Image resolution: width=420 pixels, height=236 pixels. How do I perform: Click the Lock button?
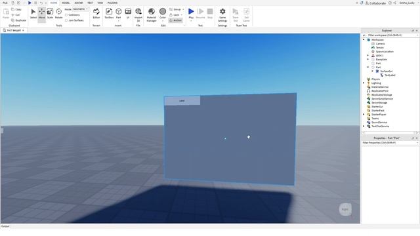[x=175, y=14]
